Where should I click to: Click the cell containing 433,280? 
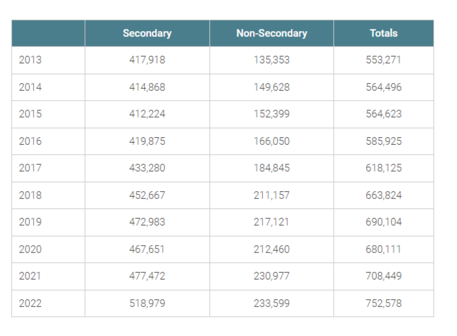click(147, 168)
